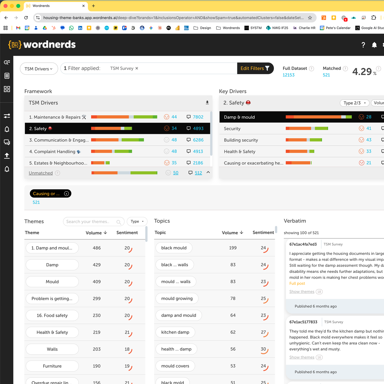
Task: Open the help question mark icon in header
Action: click(x=363, y=45)
